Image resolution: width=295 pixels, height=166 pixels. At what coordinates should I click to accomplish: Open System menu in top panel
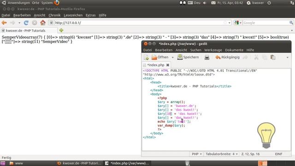tap(47, 3)
